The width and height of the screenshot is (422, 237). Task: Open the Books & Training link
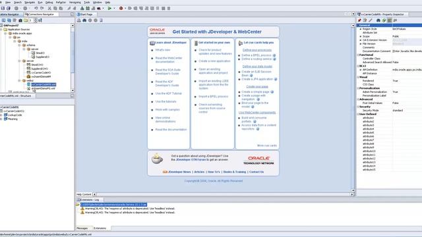(x=235, y=172)
